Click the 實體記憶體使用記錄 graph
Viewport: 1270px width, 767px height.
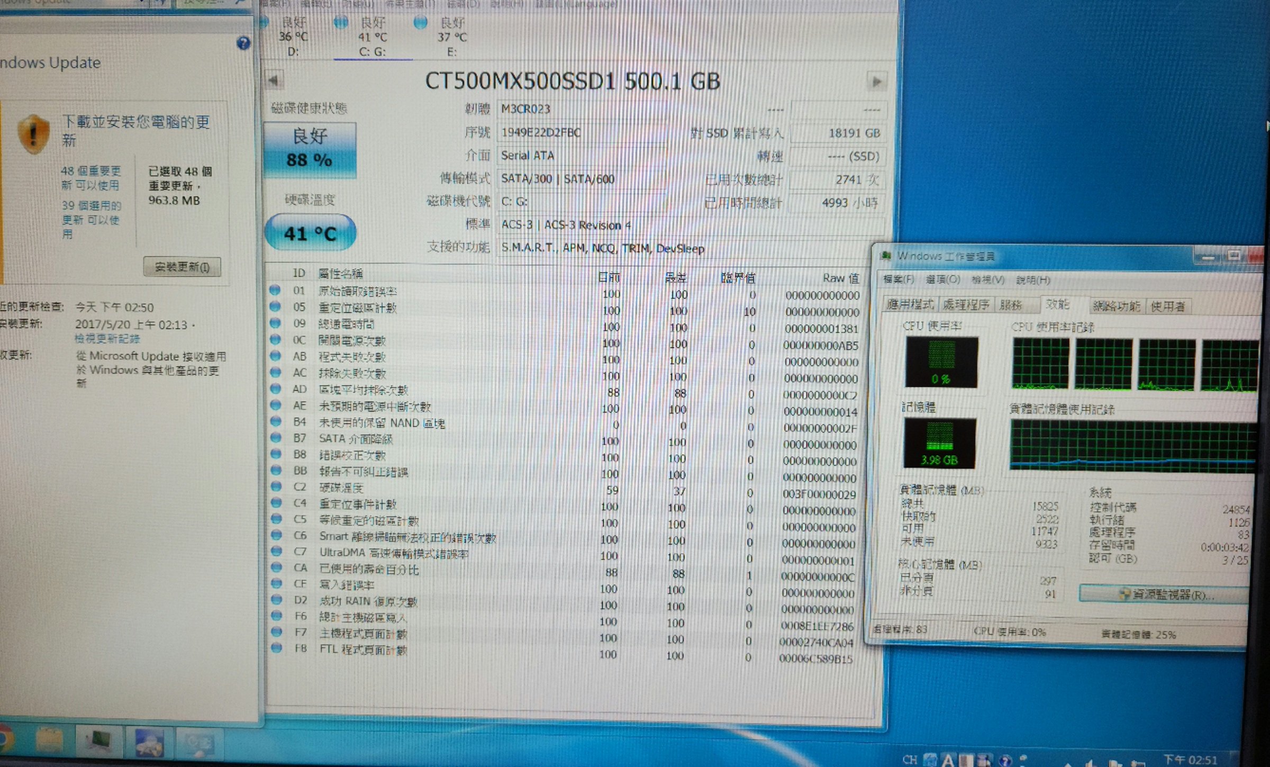pyautogui.click(x=1132, y=446)
